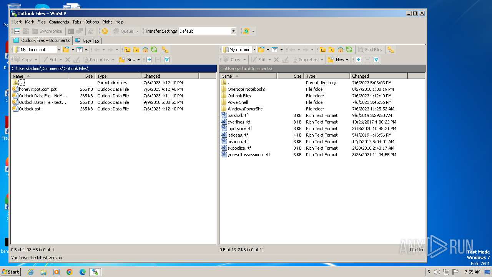
Task: Select barshall.rtf file
Action: point(238,115)
